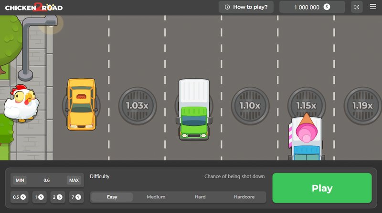Set bet to MIN
The image size is (382, 213).
20,180
